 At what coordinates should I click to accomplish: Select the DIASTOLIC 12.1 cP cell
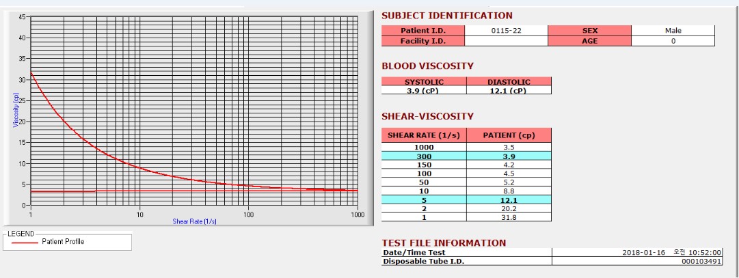509,90
